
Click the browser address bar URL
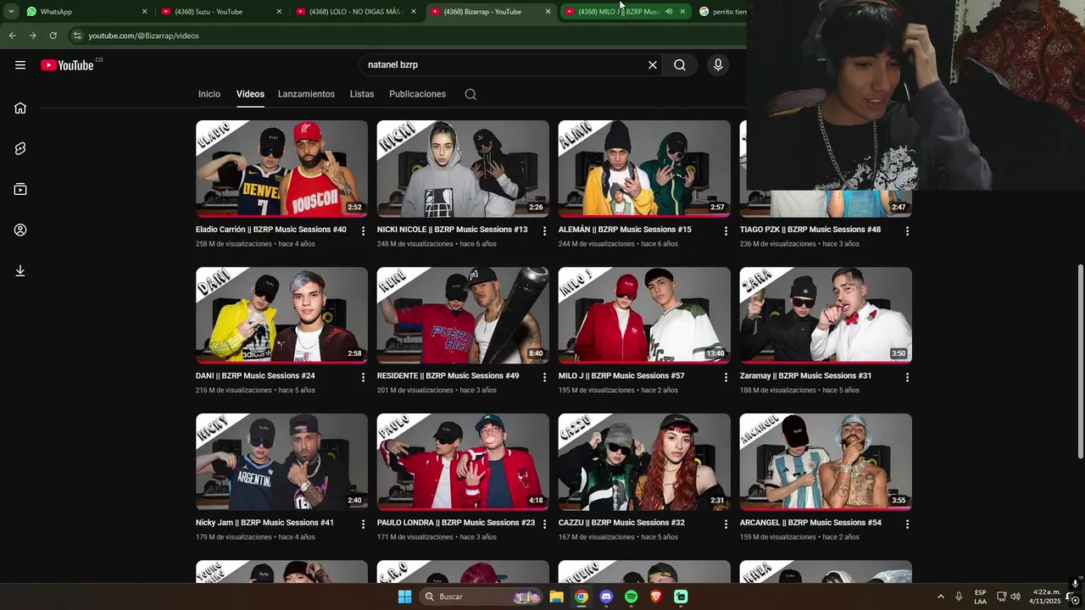[144, 36]
